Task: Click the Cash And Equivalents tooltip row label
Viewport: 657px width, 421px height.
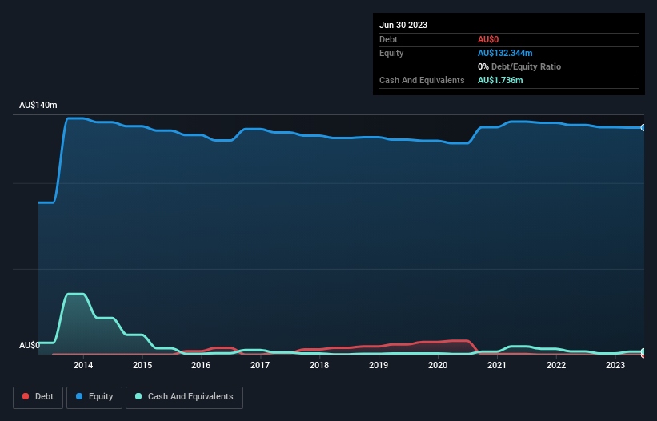Action: click(x=422, y=80)
